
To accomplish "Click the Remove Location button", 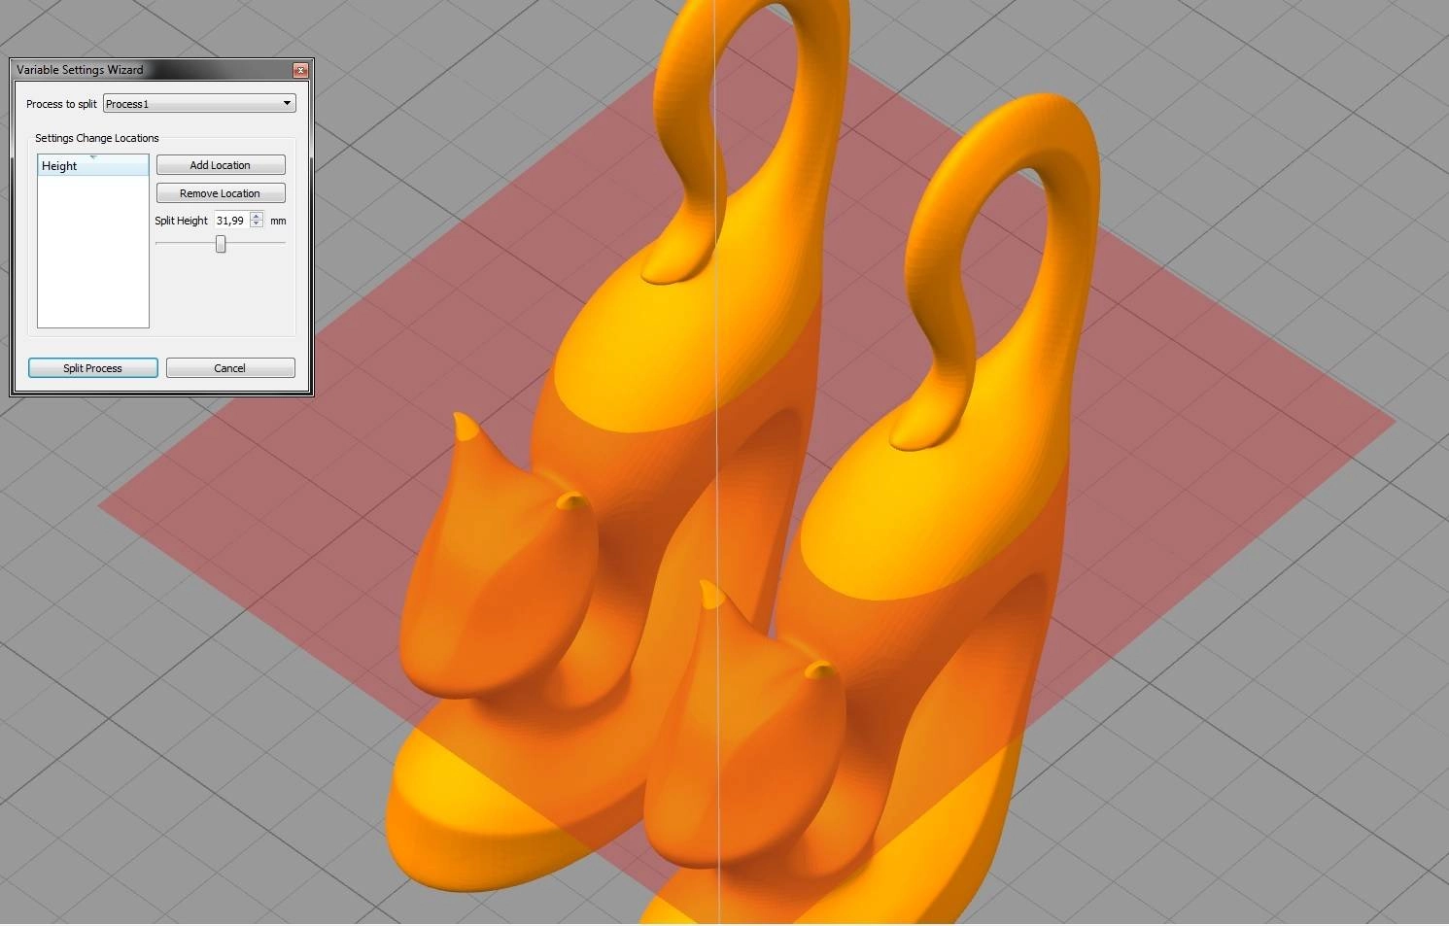I will 221,193.
